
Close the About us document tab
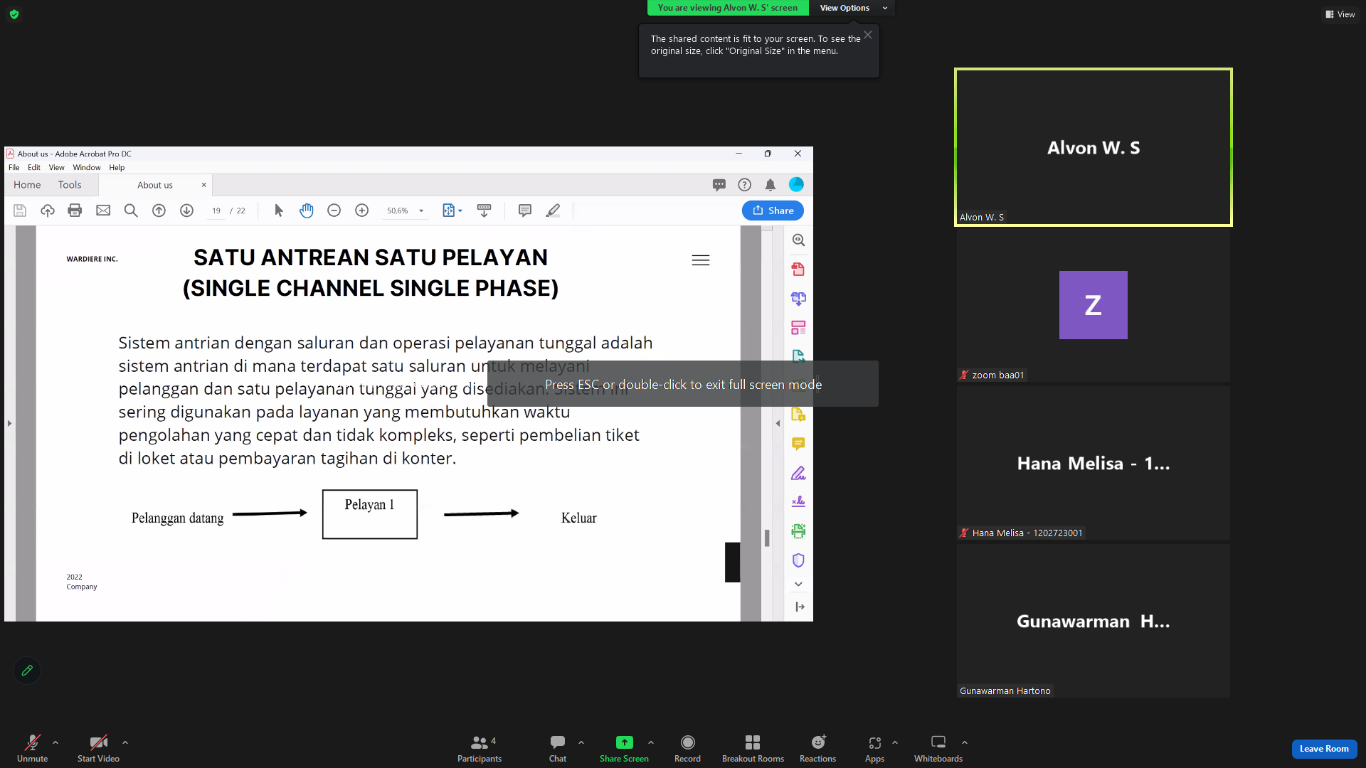point(204,185)
